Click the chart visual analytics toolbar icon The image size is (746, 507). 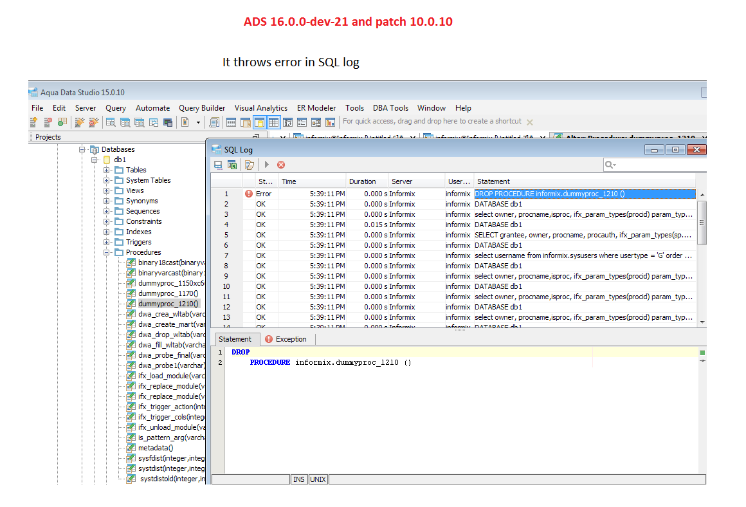pyautogui.click(x=330, y=122)
